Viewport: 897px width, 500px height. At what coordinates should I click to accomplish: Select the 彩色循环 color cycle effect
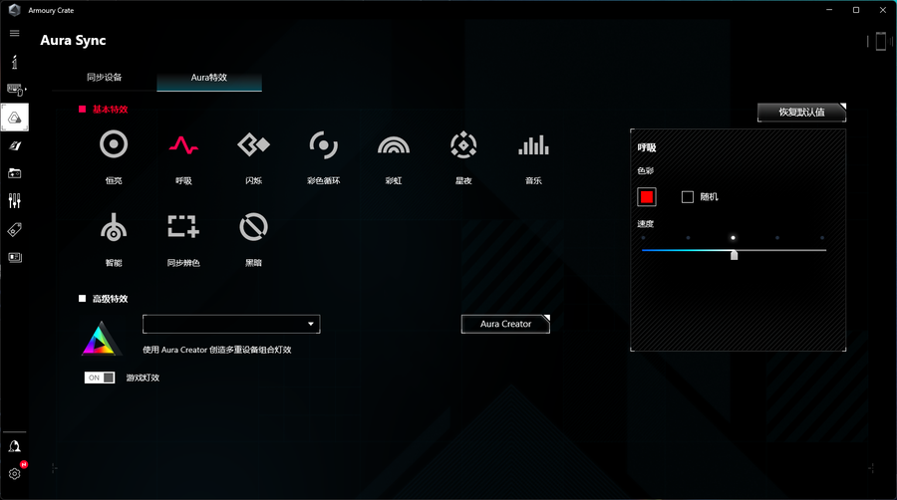323,145
